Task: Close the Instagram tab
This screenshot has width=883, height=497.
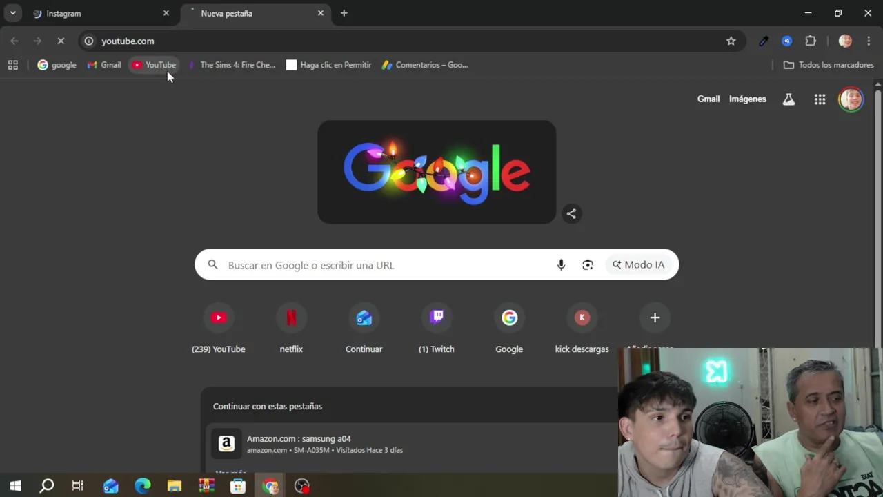Action: pos(166,13)
